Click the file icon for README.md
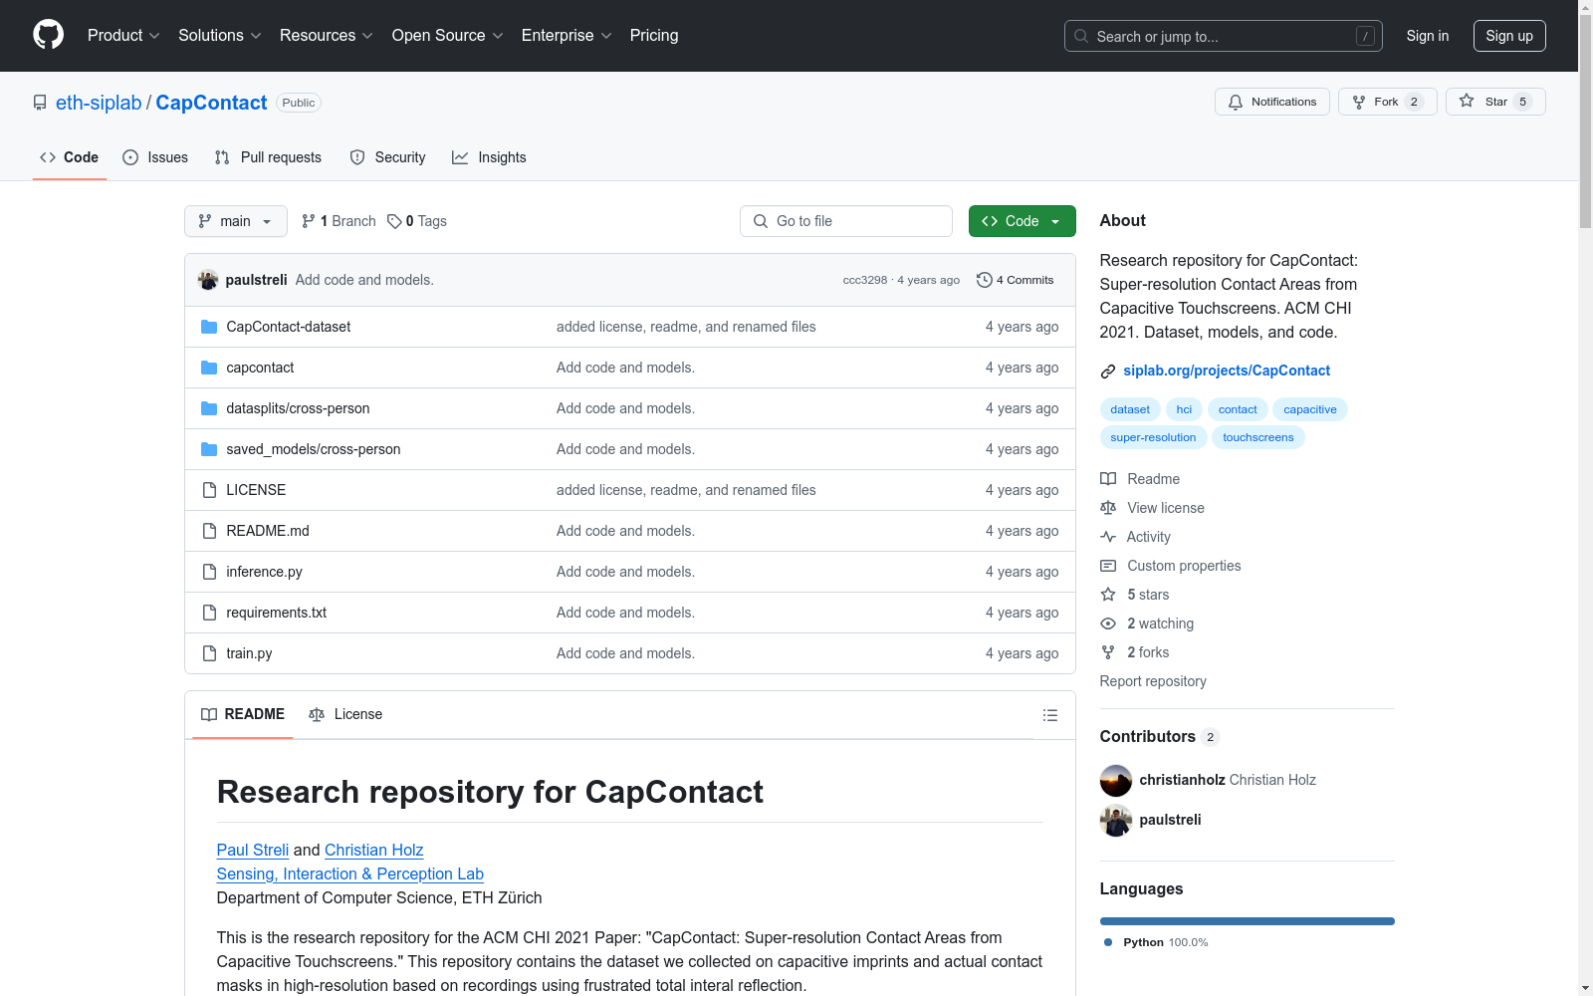This screenshot has width=1593, height=996. 209,531
